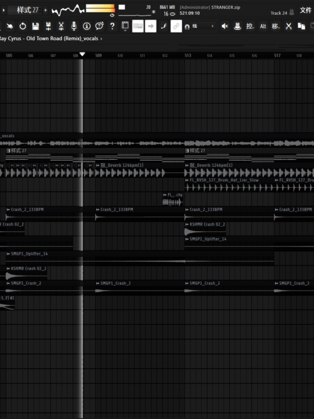Screen dimensions: 314x419
Task: Select the FL_RVSH_127_Drum_Hat_Liar_Slow clip
Action: (x=229, y=184)
